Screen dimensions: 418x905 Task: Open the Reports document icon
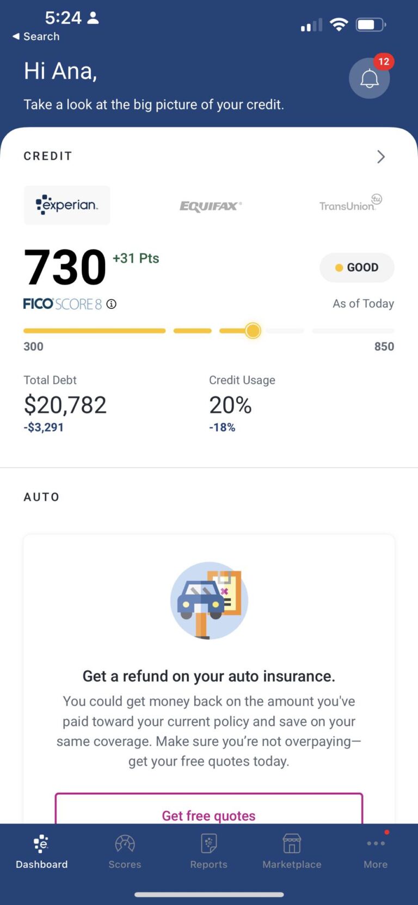[x=209, y=844]
